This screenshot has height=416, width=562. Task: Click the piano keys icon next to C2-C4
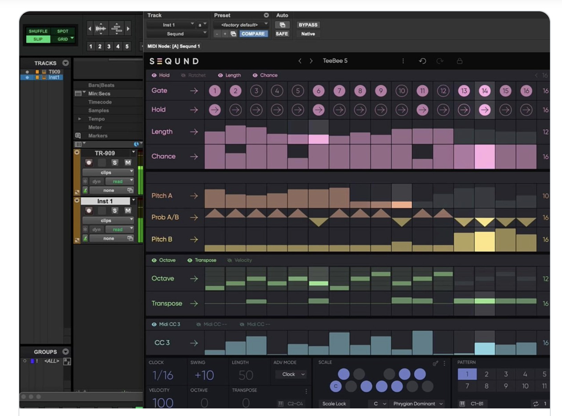pyautogui.click(x=281, y=404)
